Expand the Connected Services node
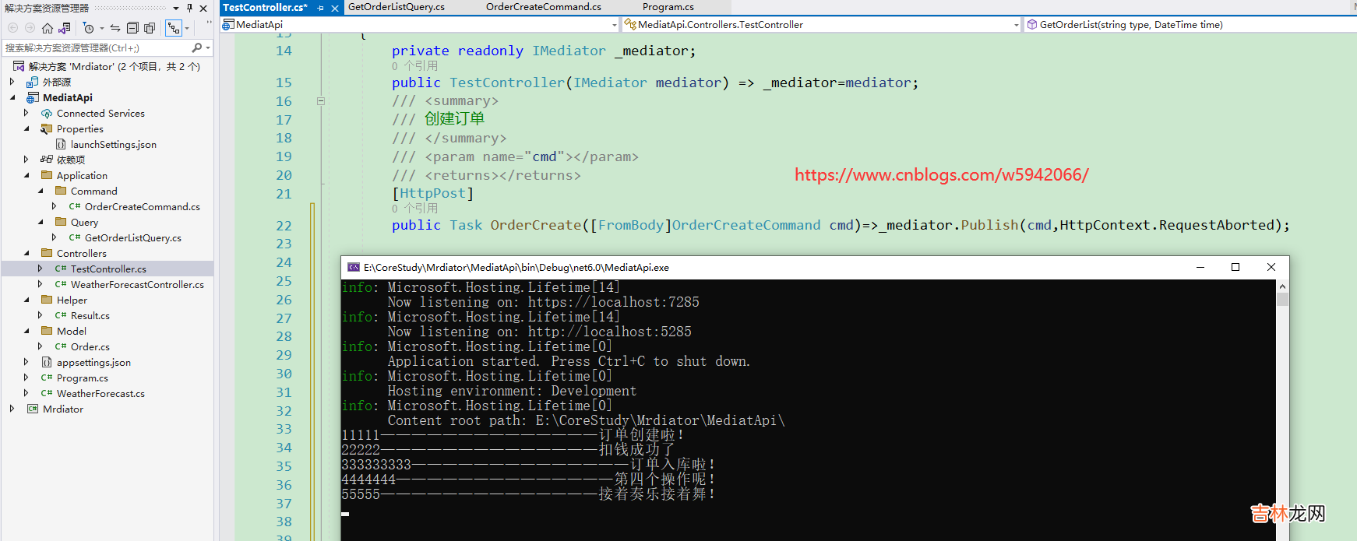1357x541 pixels. click(x=26, y=113)
